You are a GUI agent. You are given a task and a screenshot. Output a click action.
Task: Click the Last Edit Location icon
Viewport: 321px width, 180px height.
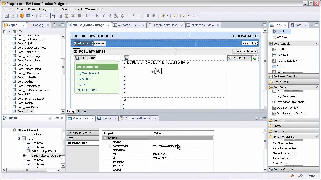pyautogui.click(x=175, y=16)
